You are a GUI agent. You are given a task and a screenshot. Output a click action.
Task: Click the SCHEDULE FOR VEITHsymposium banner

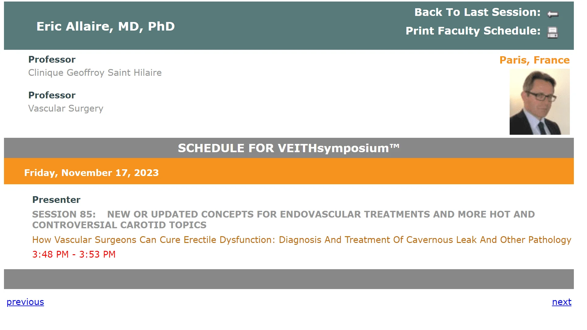click(289, 148)
